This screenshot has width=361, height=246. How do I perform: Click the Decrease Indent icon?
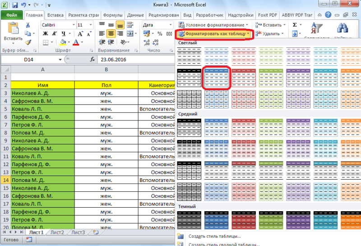[x=102, y=42]
